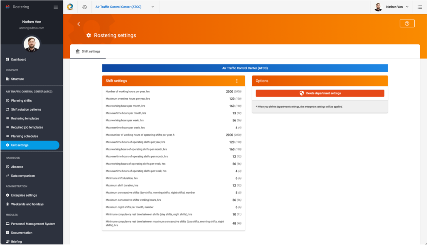
Task: Open Dashboard from the sidebar
Action: click(x=18, y=59)
